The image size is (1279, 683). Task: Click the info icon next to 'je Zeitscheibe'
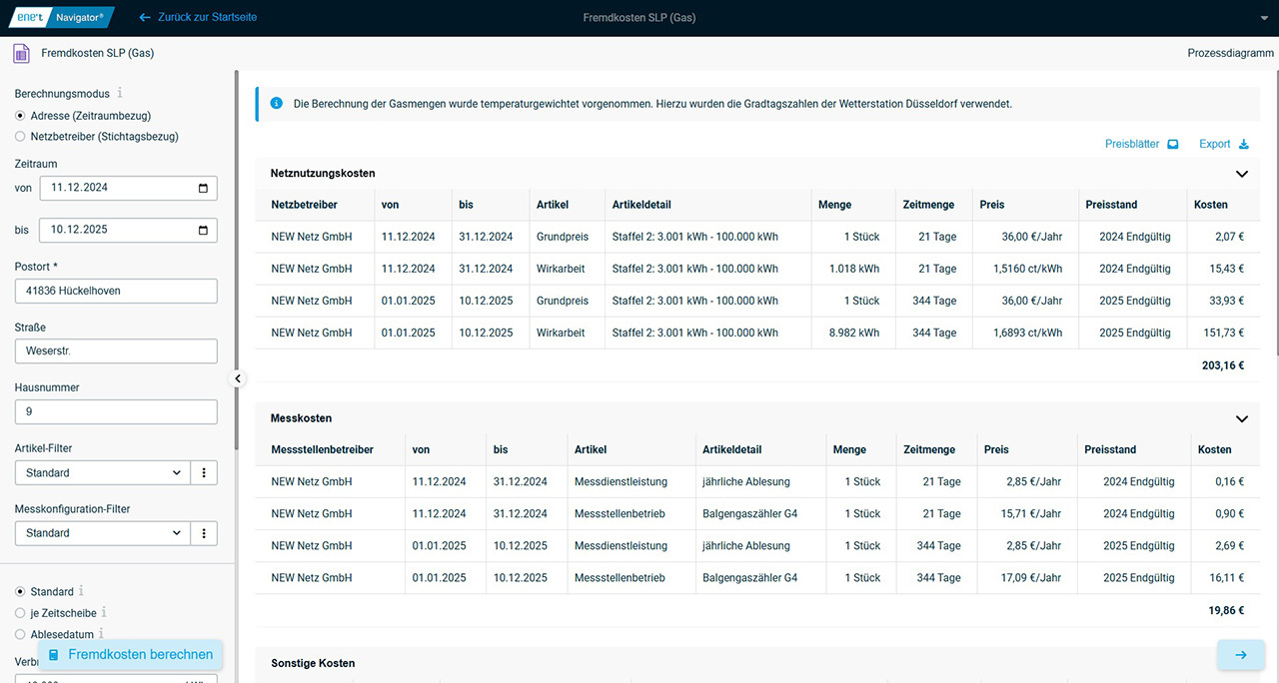pos(104,612)
